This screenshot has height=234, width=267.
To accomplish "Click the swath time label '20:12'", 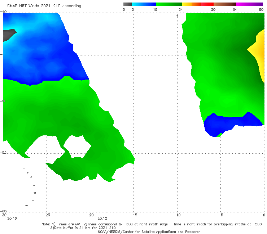I will click(x=102, y=219).
